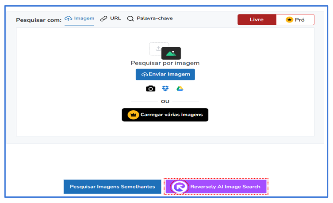This screenshot has height=203, width=333.
Task: Click the crown icon on Carregar várias imagens
Action: click(133, 115)
